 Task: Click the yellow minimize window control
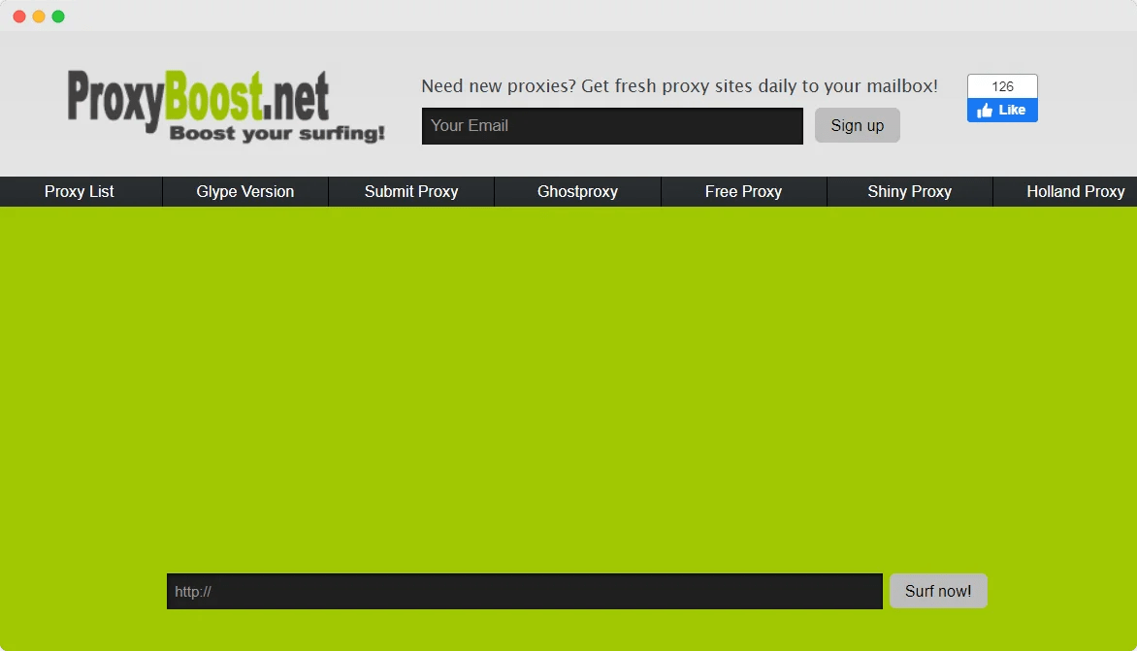pos(39,16)
